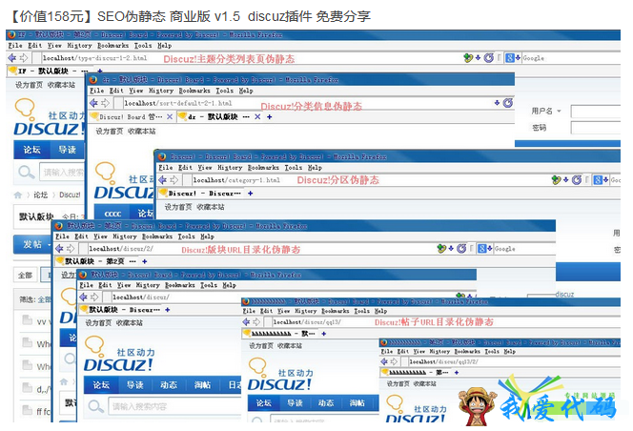Go back in category-1.html window

tap(163, 180)
